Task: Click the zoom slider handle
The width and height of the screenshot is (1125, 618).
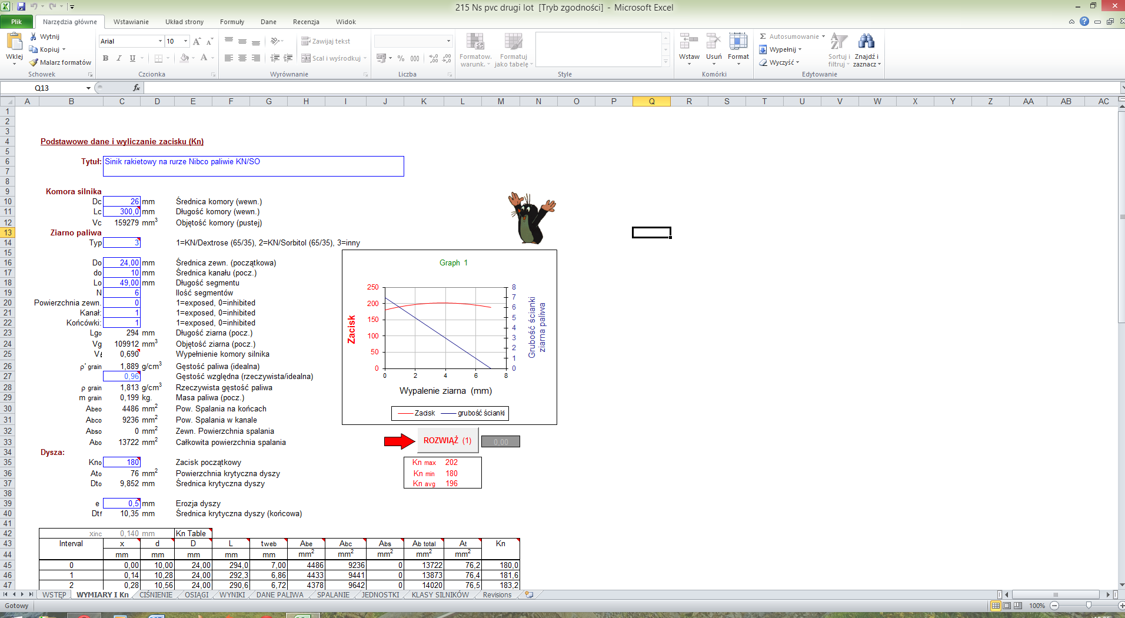Action: [x=1089, y=606]
